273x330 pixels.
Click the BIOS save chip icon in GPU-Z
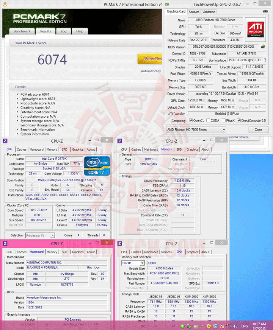pyautogui.click(x=263, y=47)
